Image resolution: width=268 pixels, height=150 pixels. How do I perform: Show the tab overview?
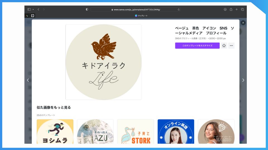coord(242,9)
